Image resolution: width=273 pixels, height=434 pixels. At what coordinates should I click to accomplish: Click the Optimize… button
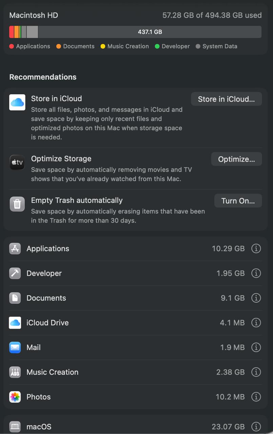click(x=236, y=159)
